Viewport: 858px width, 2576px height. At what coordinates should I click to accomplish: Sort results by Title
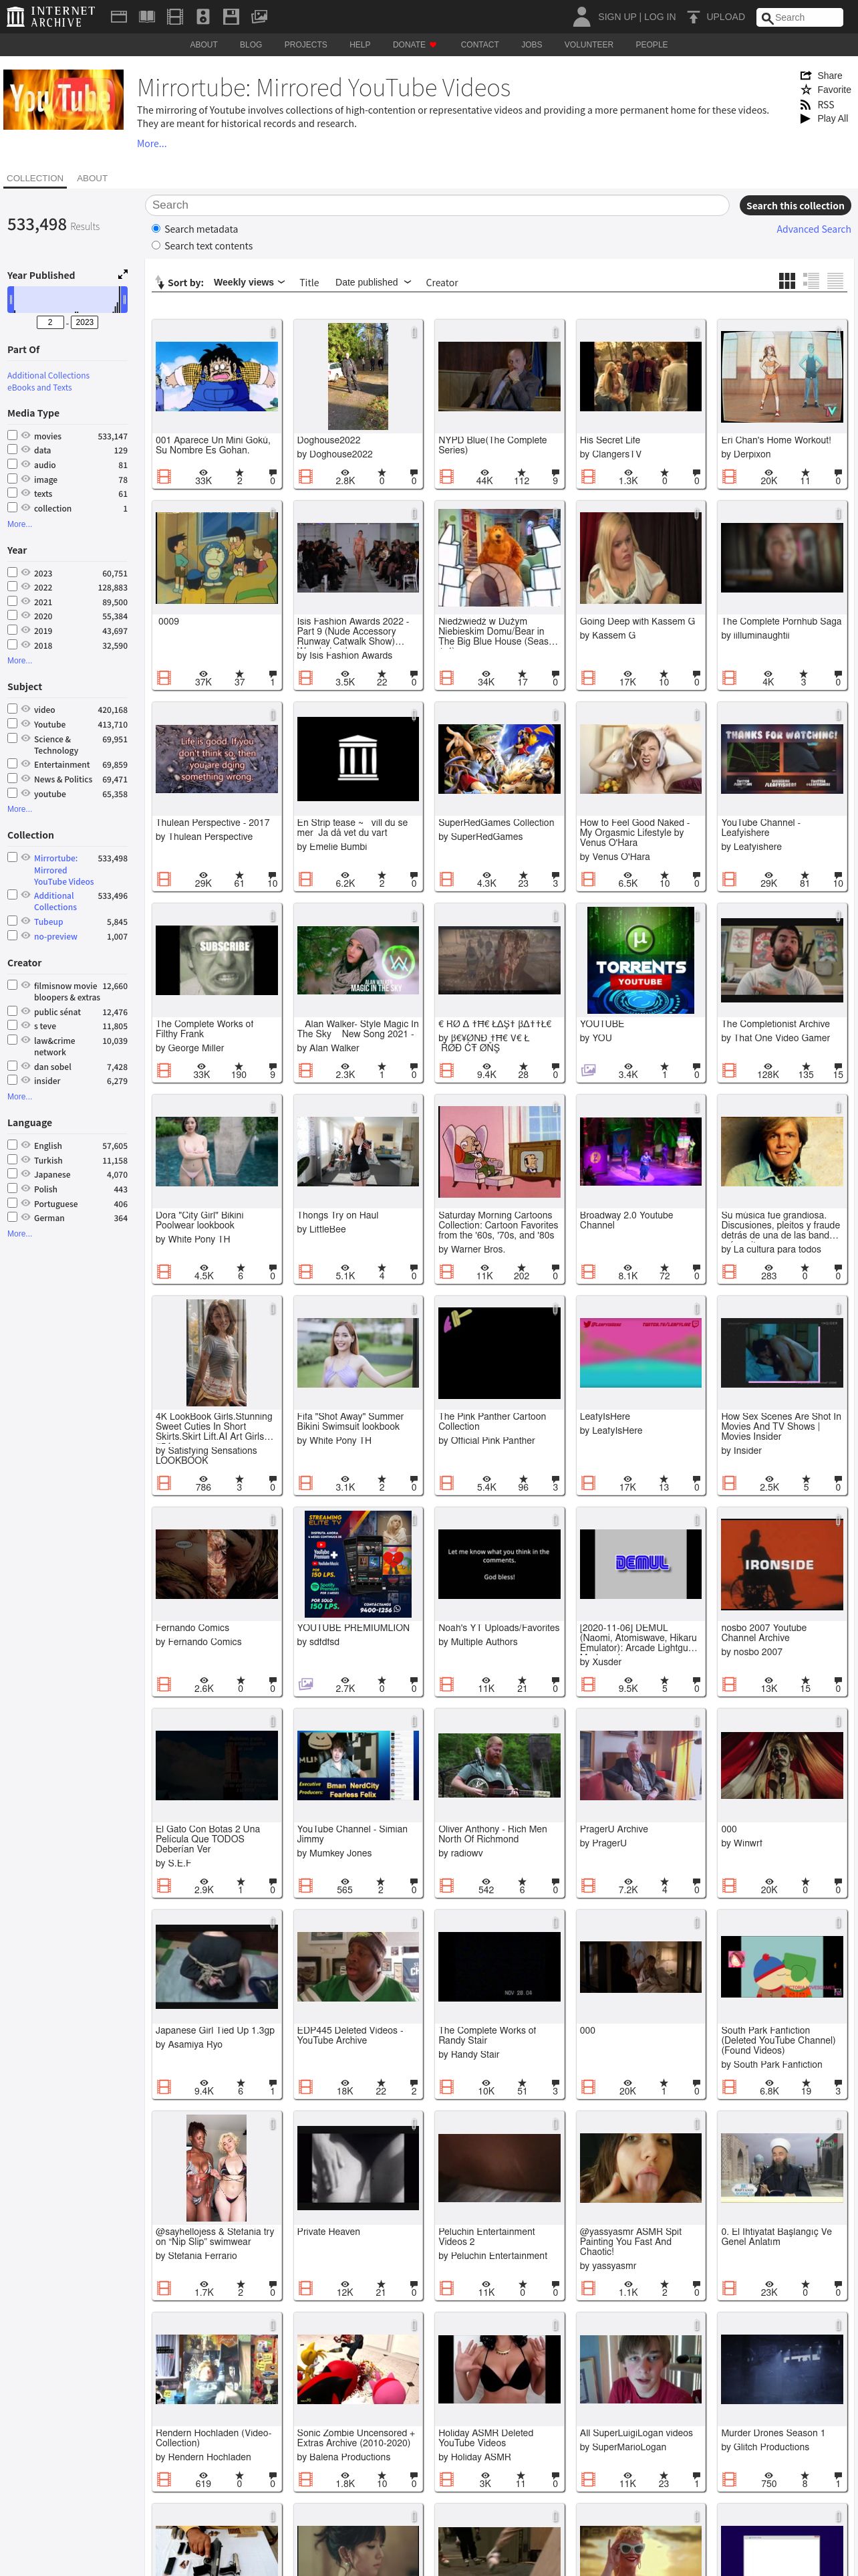(x=309, y=283)
